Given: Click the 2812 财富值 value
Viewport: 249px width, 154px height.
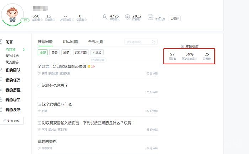Looking at the screenshot, I should pyautogui.click(x=137, y=16).
